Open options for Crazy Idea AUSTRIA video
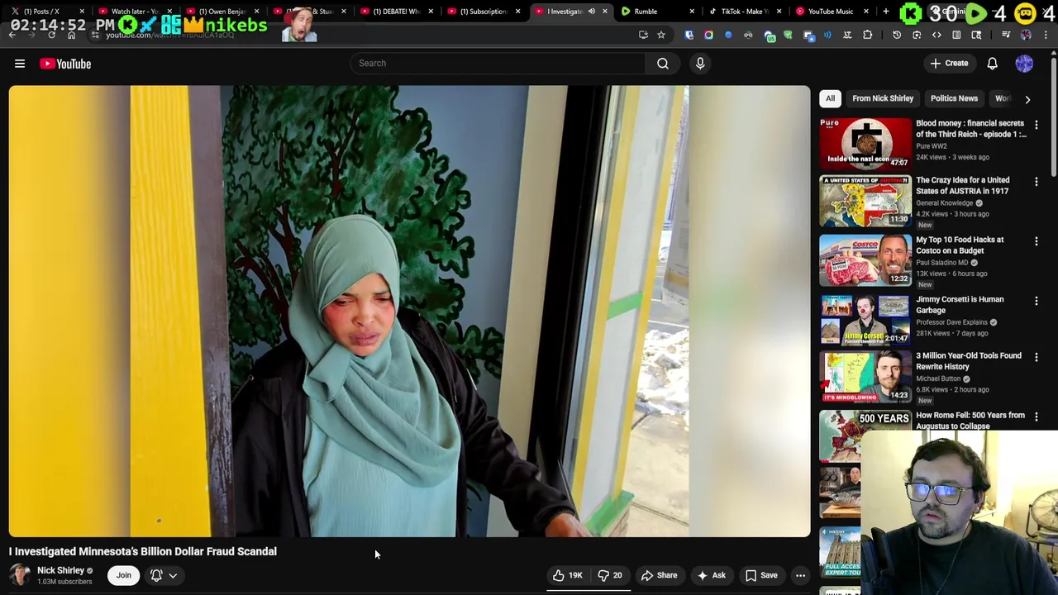1058x595 pixels. (x=1037, y=182)
